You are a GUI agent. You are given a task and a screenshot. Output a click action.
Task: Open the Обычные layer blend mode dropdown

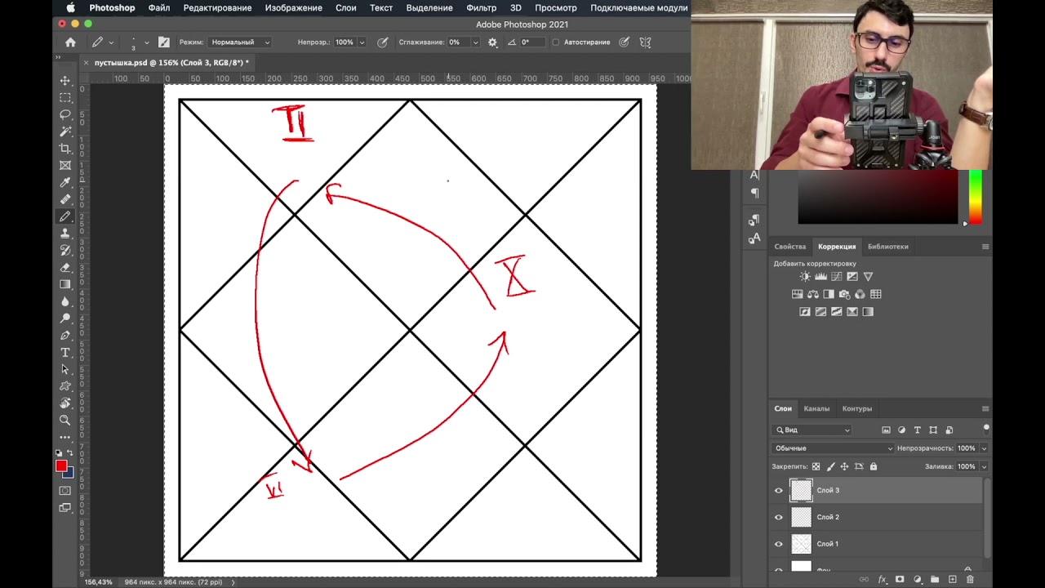click(833, 448)
